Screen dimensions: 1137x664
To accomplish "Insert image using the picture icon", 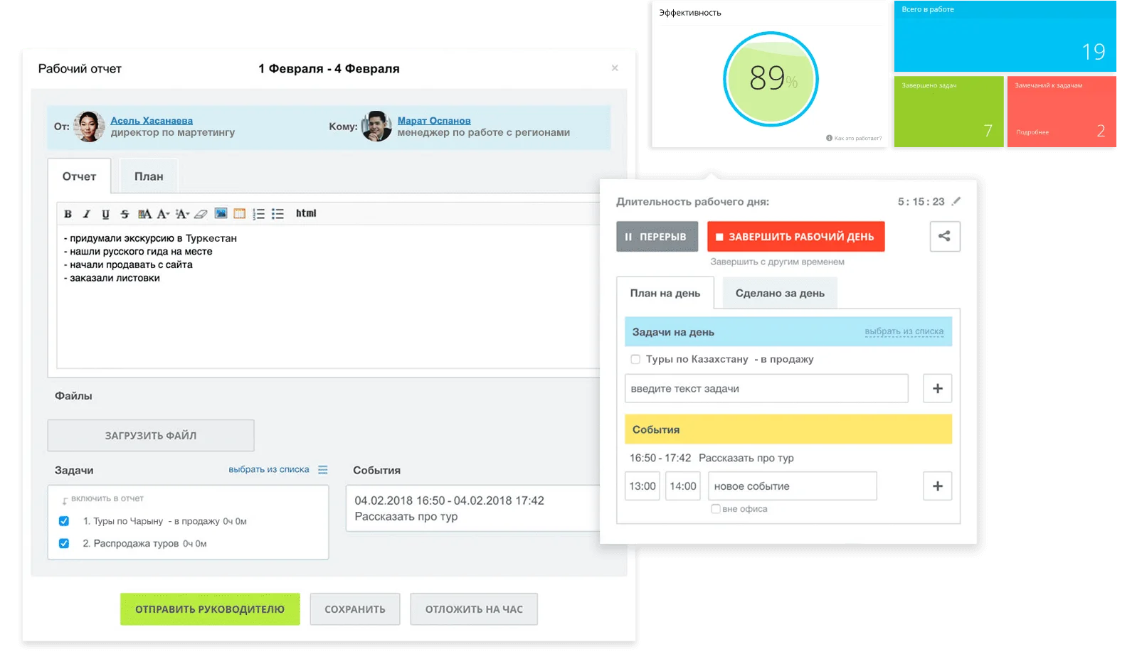I will 221,213.
